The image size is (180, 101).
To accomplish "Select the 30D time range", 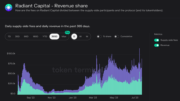I will point(17,37).
